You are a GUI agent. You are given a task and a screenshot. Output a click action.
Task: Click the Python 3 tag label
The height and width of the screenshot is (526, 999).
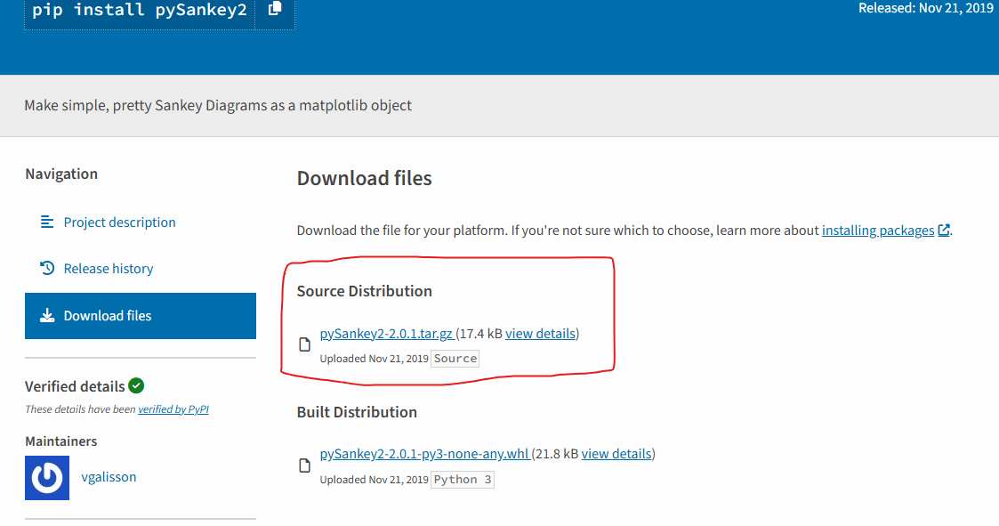tap(463, 480)
